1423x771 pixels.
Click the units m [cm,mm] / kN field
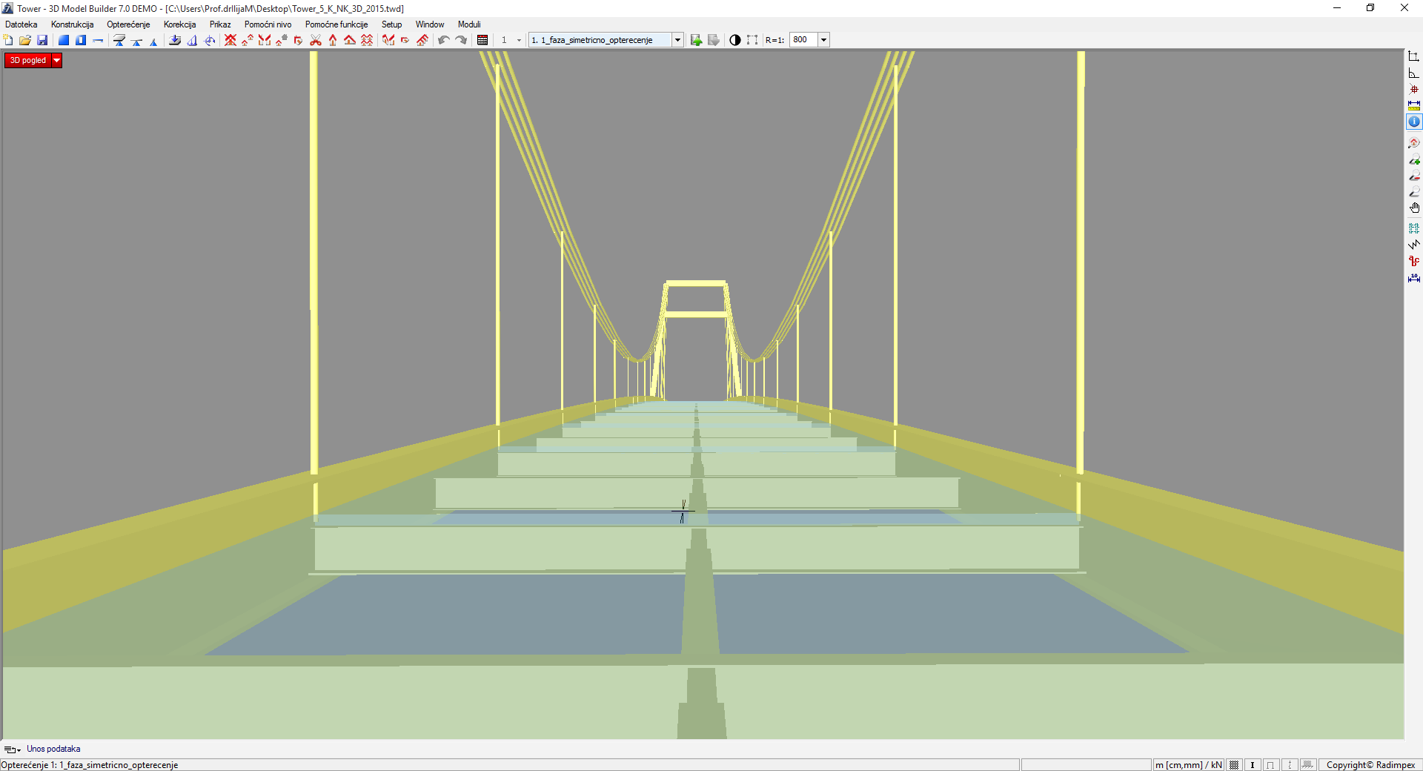coord(1188,765)
